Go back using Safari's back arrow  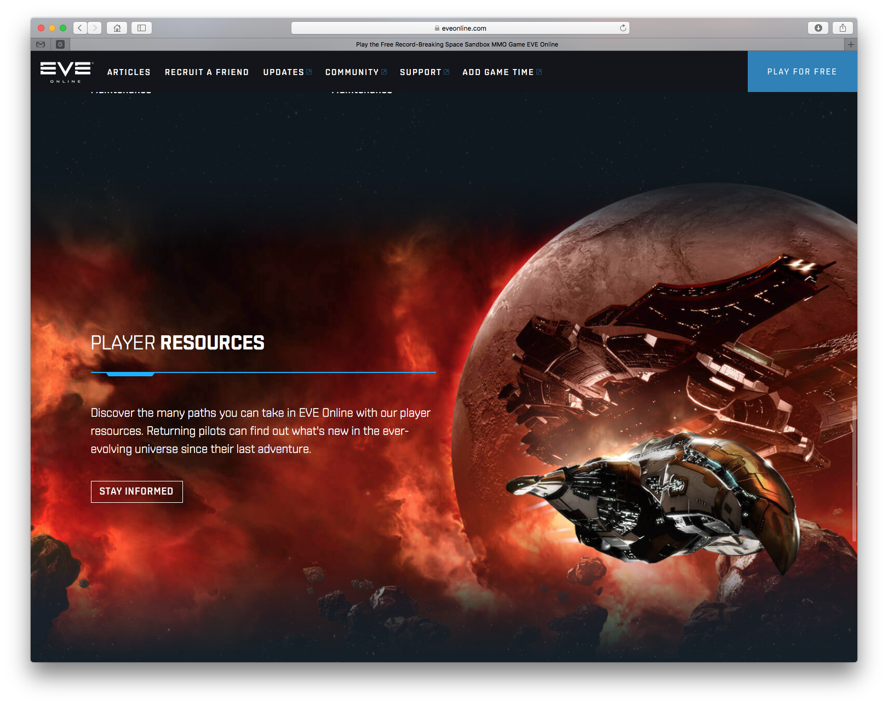pyautogui.click(x=80, y=28)
